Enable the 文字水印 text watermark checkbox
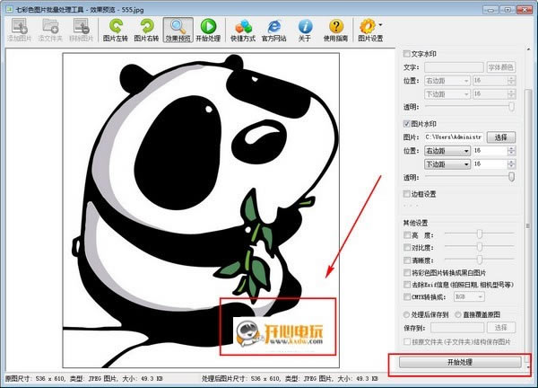The height and width of the screenshot is (388, 538). (x=406, y=54)
